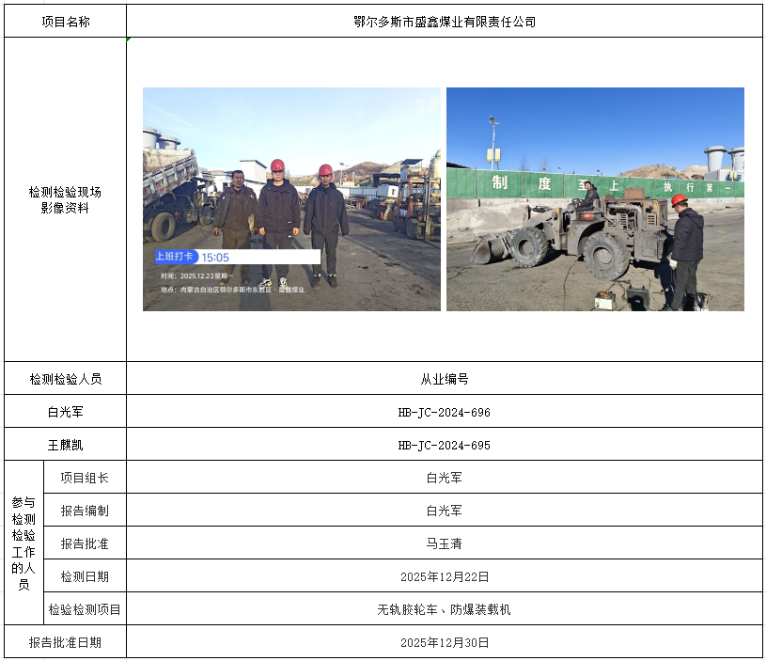Click cell containing HB-JC-2024-695

tap(444, 445)
